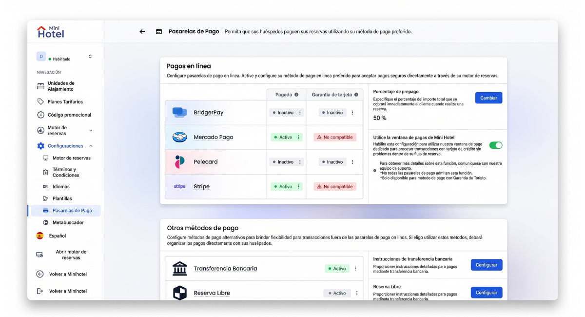The width and height of the screenshot is (585, 317).
Task: Click the Pelecard logo
Action: (x=180, y=162)
